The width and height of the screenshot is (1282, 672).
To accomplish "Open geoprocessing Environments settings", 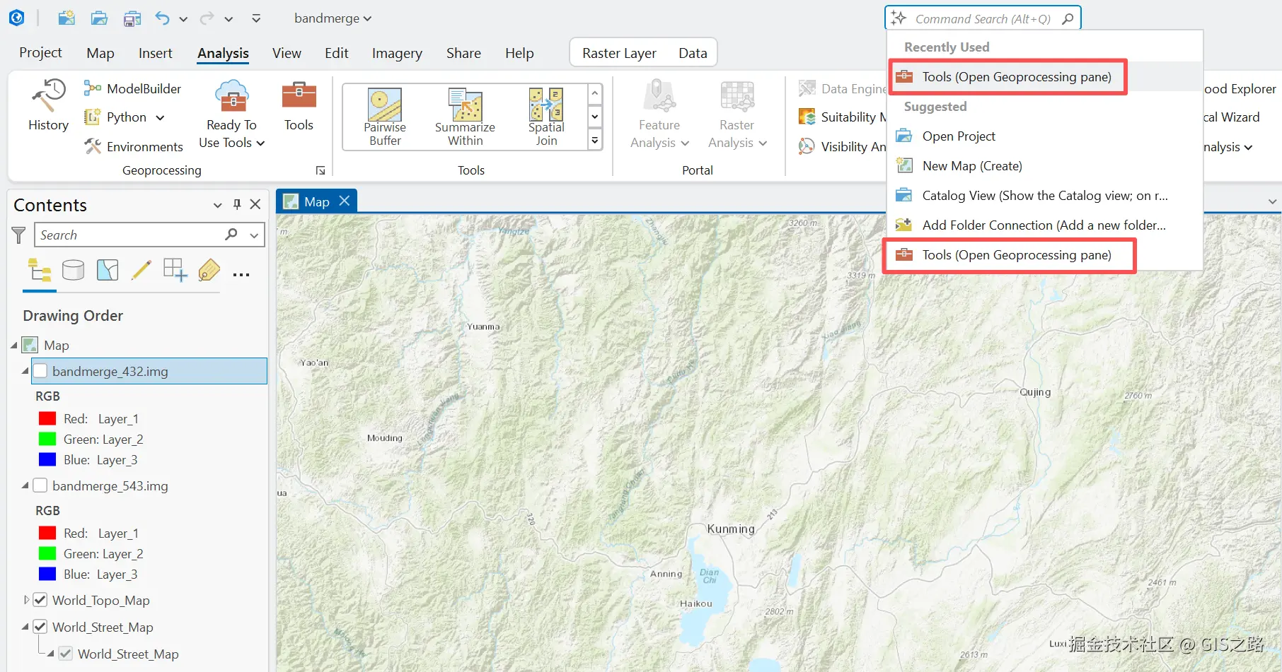I will 133,146.
